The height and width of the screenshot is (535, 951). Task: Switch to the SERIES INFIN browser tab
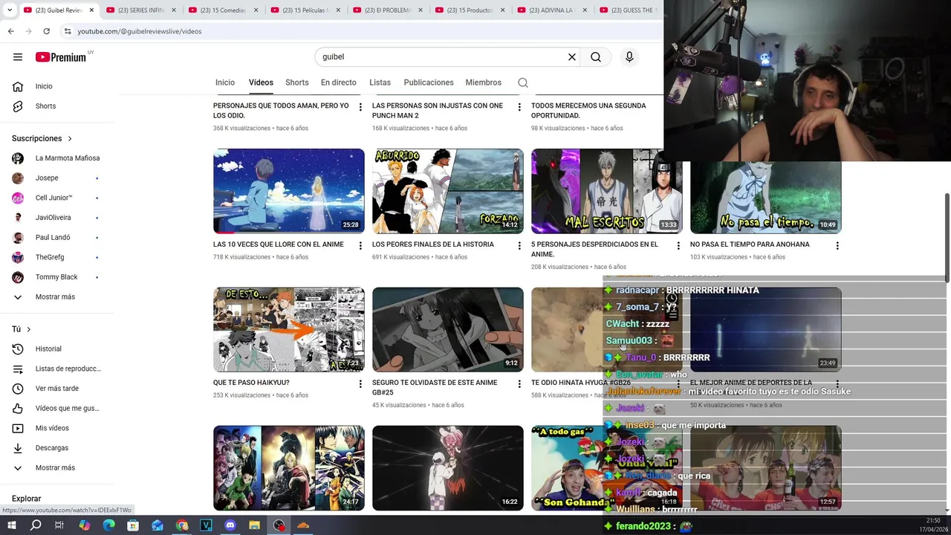pos(141,10)
